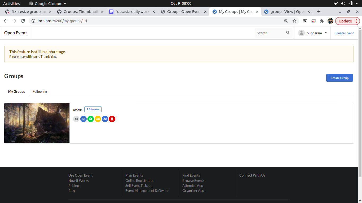Viewport: 362px width, 203px height.
Task: Open search with the magnifier icon
Action: [x=288, y=33]
